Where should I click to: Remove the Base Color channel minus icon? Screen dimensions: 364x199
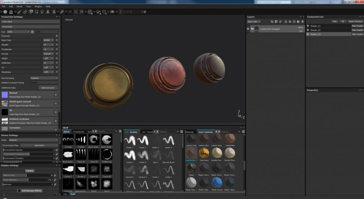pyautogui.click(x=57, y=40)
